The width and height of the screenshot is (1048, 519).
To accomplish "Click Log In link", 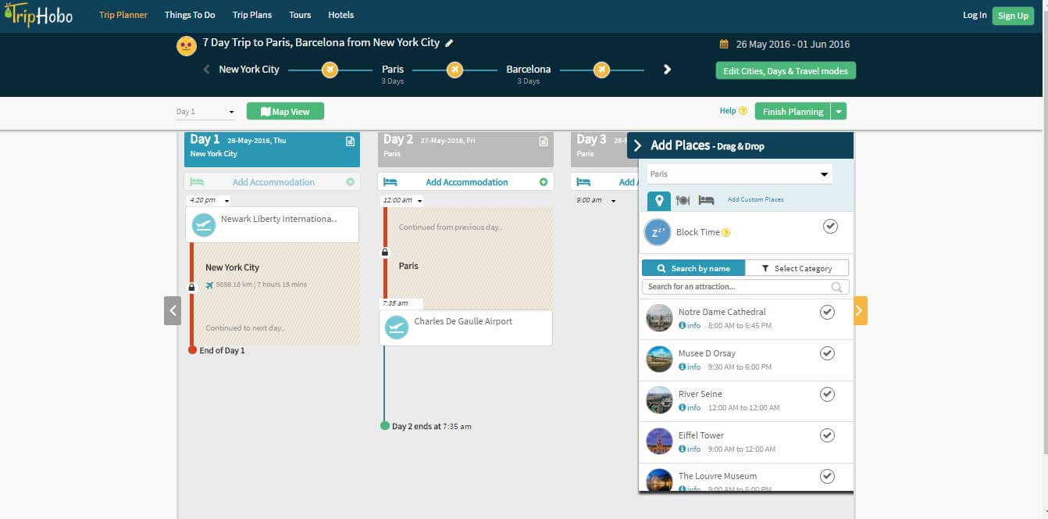I will click(x=975, y=15).
